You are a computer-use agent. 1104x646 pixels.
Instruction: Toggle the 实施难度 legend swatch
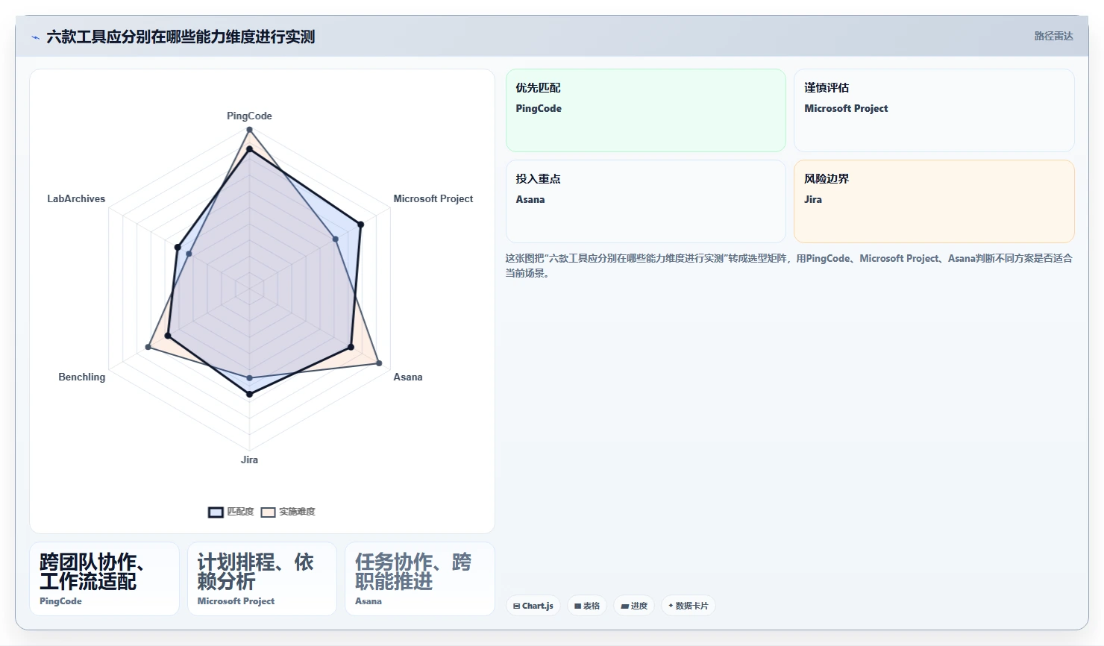[268, 512]
